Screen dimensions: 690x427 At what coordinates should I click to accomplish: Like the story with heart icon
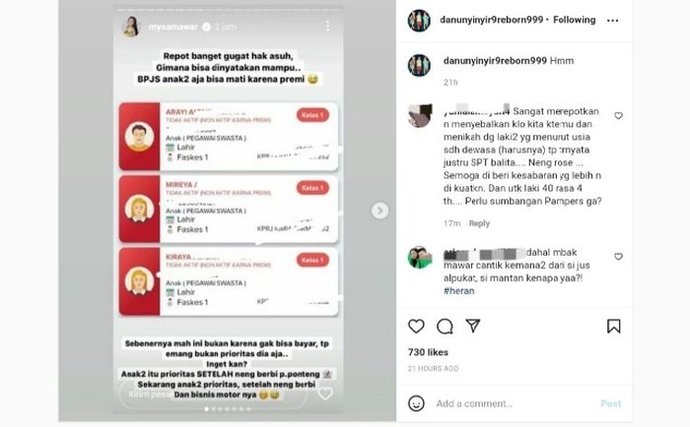(x=324, y=394)
